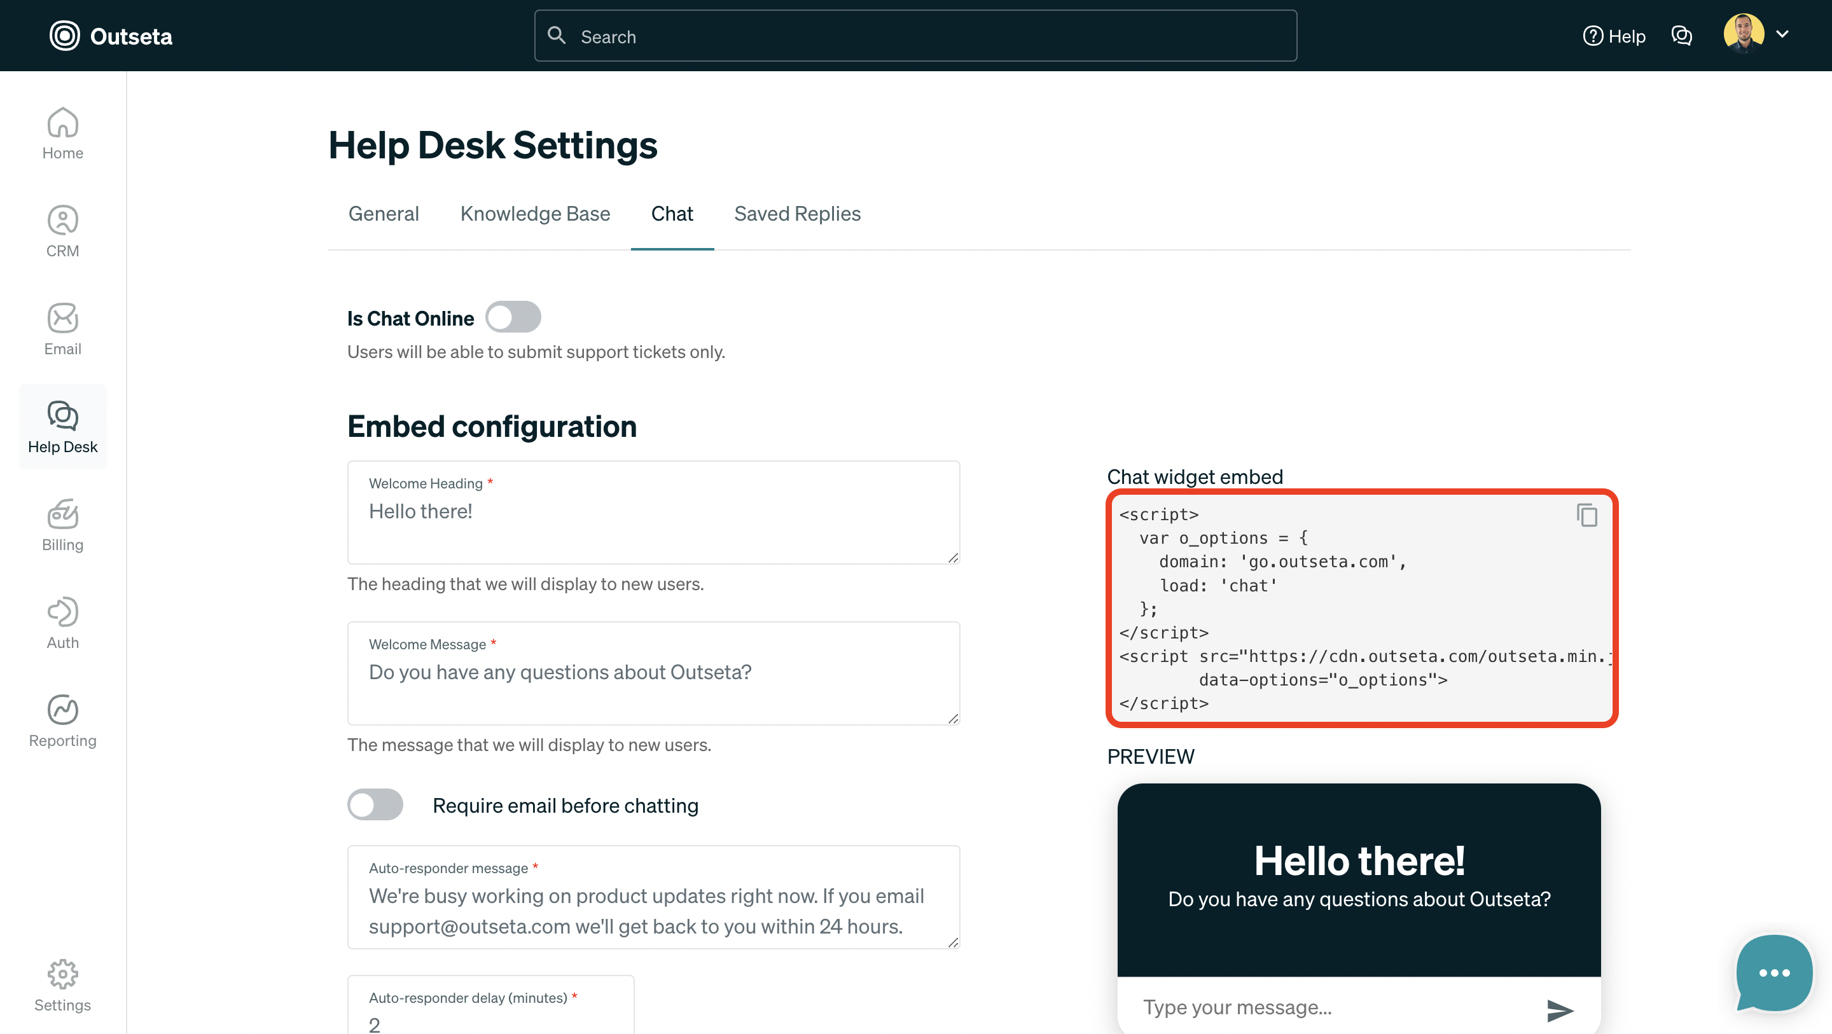
Task: Switch to the Knowledge Base tab
Action: 535,213
